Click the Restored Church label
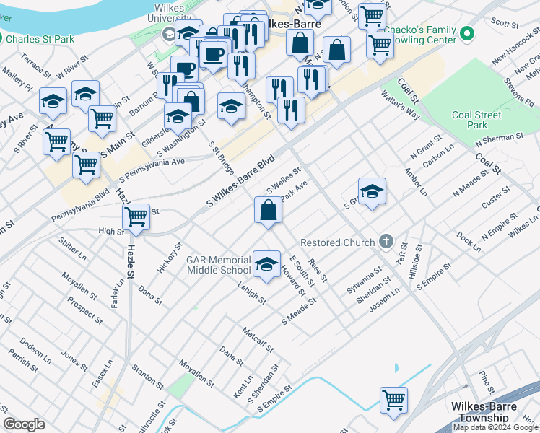Viewport: 540px width, 433px height. pos(338,242)
